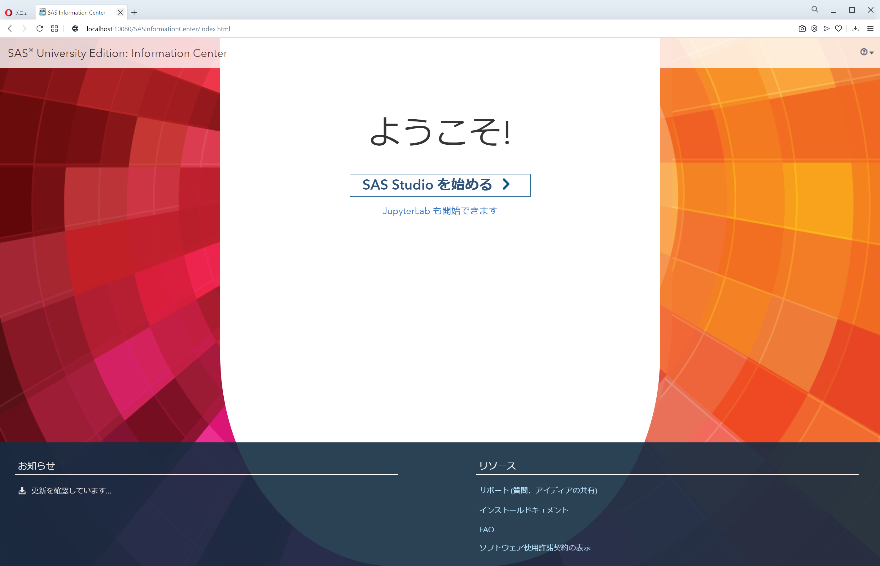Viewport: 880px width, 566px height.
Task: Expand the help question-mark dropdown
Action: point(866,53)
